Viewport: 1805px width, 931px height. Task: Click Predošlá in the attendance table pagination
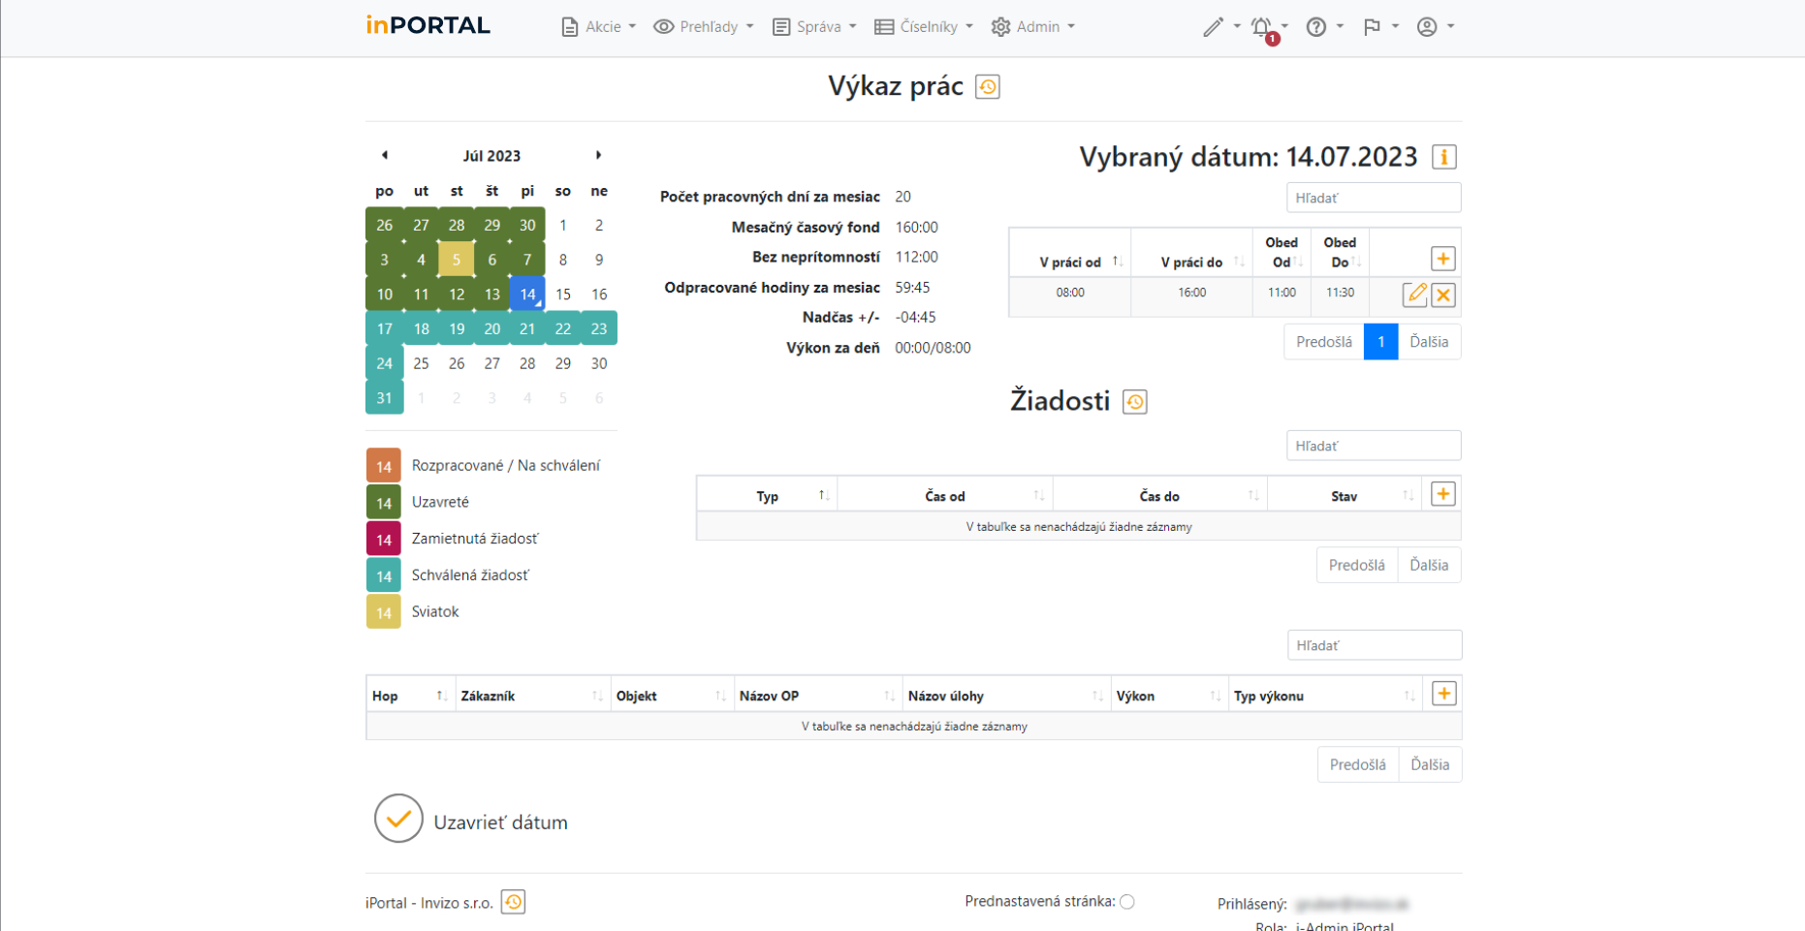tap(1324, 342)
